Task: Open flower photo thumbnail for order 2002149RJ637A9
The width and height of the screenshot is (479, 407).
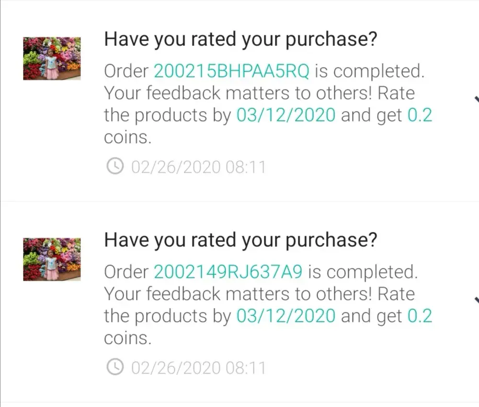Action: (x=52, y=259)
